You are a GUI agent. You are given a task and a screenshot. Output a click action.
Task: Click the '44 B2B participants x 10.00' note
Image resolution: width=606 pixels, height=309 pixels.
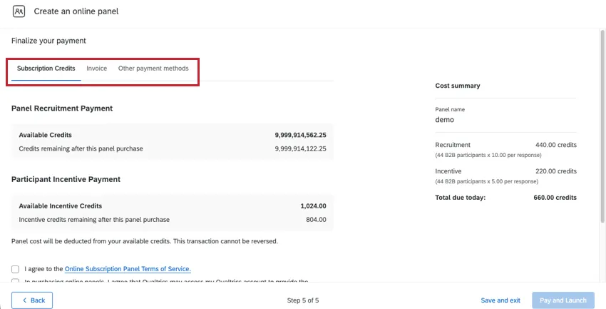(488, 155)
